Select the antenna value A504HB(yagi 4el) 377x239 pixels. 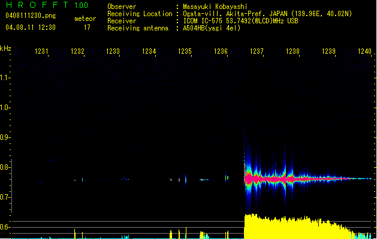click(x=212, y=28)
